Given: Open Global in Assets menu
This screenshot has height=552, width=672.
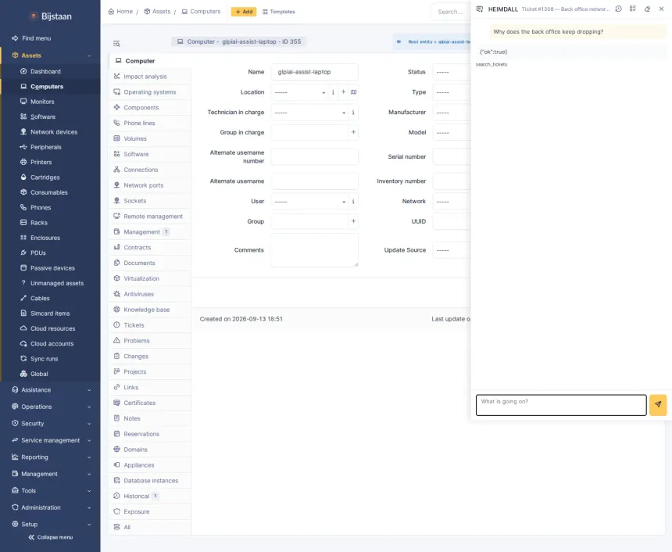Looking at the screenshot, I should [x=51, y=374].
